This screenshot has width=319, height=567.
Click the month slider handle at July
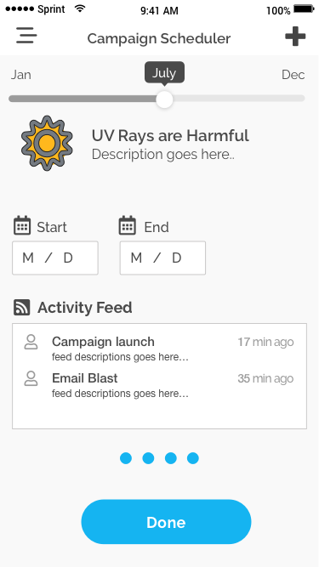pos(164,99)
